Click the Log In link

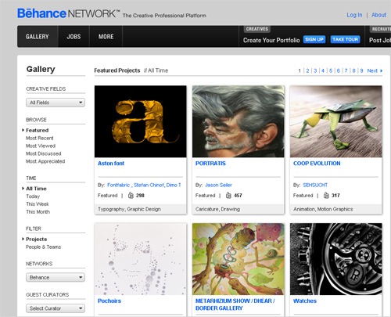[354, 15]
